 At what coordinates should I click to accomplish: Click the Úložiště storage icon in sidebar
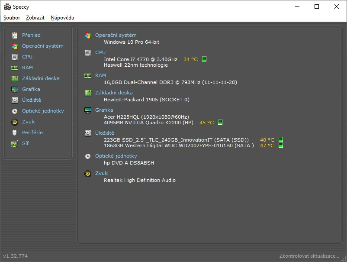(x=14, y=100)
